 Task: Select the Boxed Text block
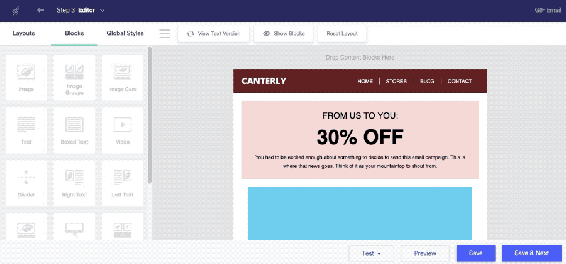click(x=74, y=130)
